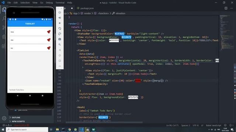
Task: Click the #1976d2 color value in StatusBar
Action: click(119, 34)
